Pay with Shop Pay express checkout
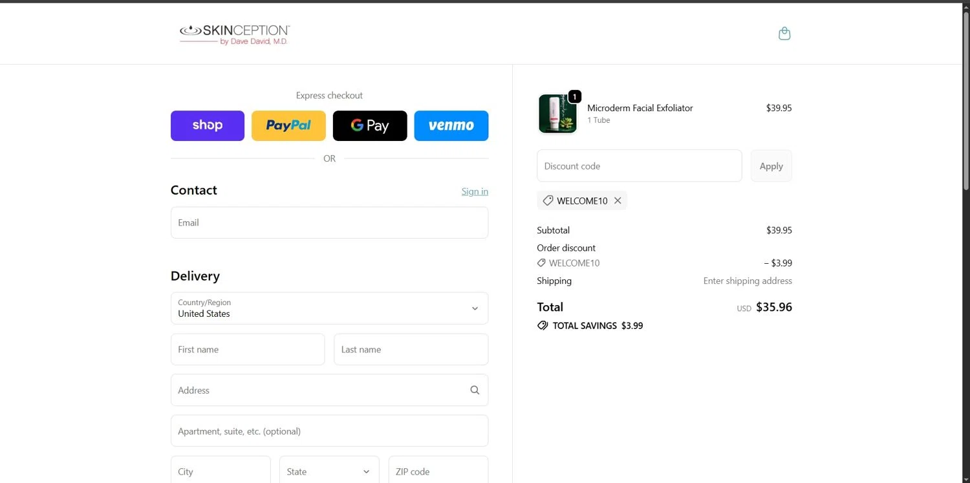 coord(208,125)
